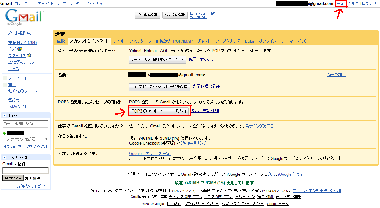Open 連絡先 link

(x=14, y=100)
